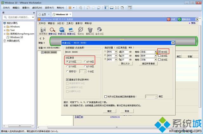203x134 pixels.
Task: Close the 库 library panel
Action: click(34, 13)
